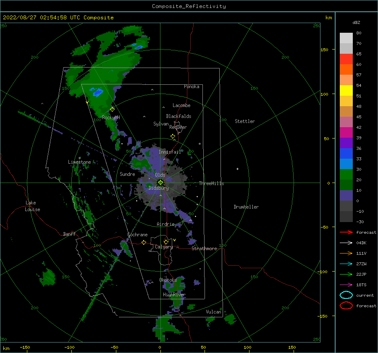Select the light orange 54-57 dBZ swatch
The width and height of the screenshot is (378, 353).
click(346, 80)
